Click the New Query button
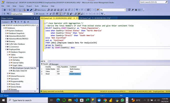 pos(40,10)
